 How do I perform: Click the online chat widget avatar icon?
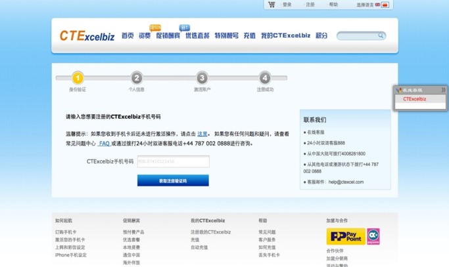[x=398, y=90]
